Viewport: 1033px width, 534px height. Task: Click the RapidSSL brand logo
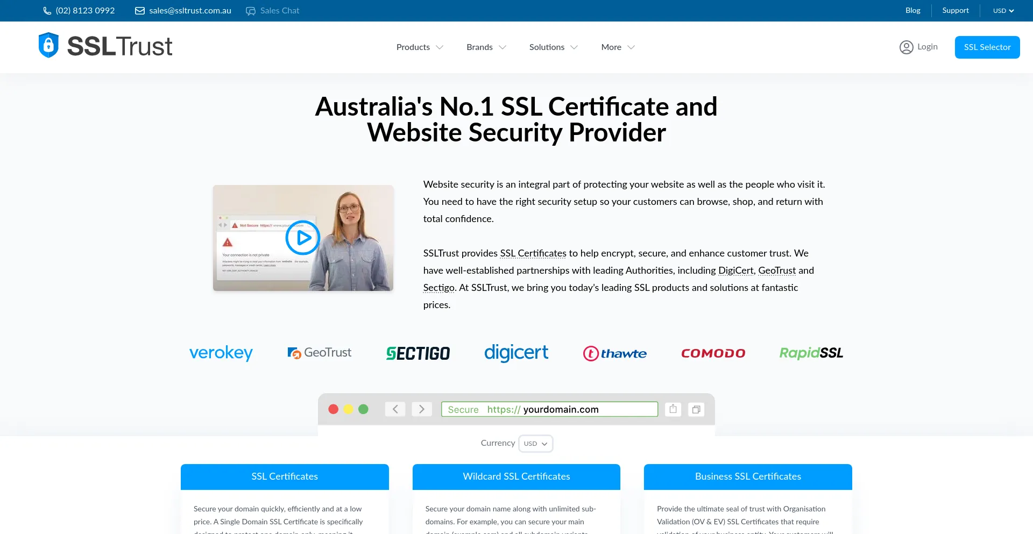(811, 353)
